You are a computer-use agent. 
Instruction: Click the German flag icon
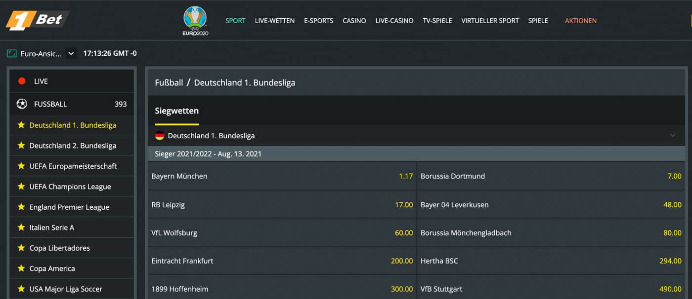[x=160, y=136]
